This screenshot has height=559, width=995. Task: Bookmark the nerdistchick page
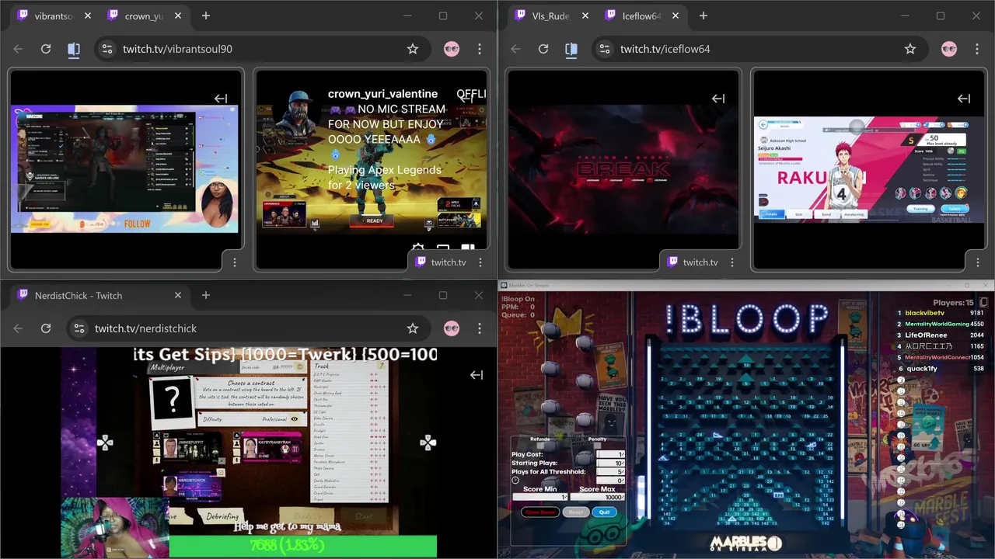click(413, 328)
